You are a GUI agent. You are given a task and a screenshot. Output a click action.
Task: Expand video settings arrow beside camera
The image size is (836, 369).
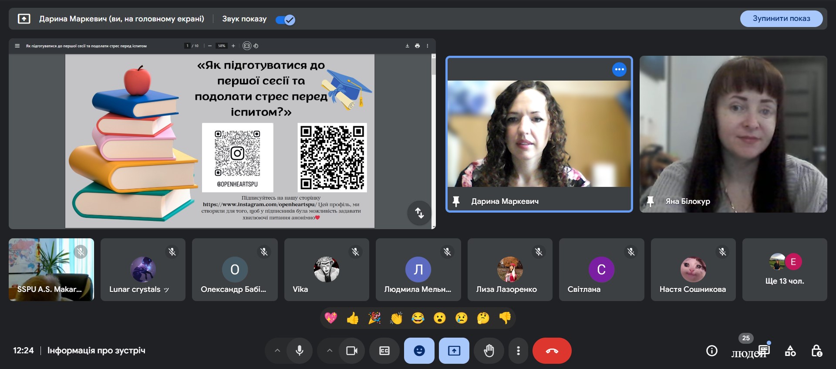point(330,351)
